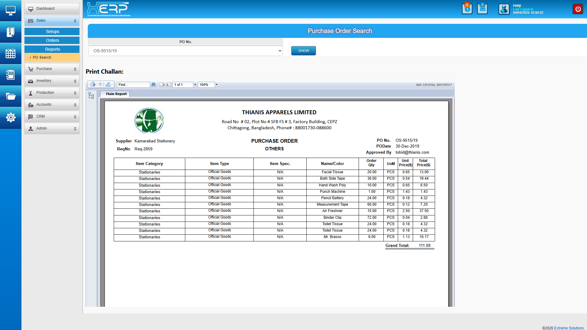587x330 pixels.
Task: Expand the Inventory menu
Action: point(52,81)
